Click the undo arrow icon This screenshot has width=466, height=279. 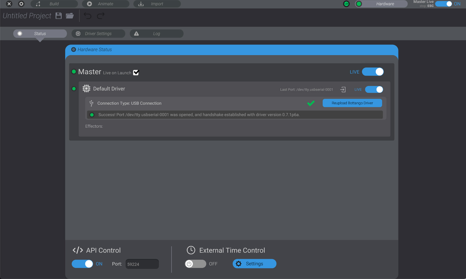tap(88, 16)
